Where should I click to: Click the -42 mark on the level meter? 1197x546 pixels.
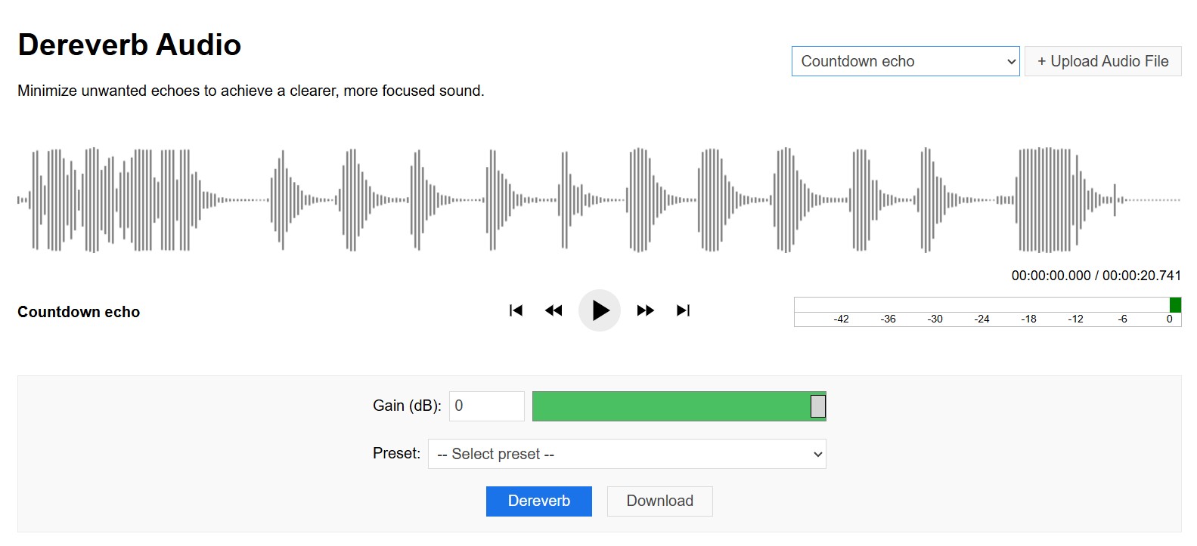[841, 319]
